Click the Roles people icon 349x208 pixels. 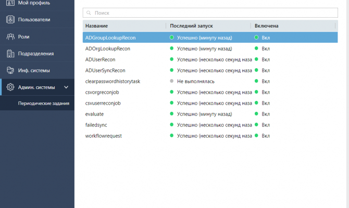[10, 36]
